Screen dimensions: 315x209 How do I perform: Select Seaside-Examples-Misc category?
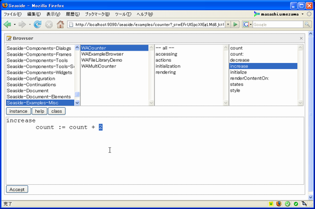40,103
